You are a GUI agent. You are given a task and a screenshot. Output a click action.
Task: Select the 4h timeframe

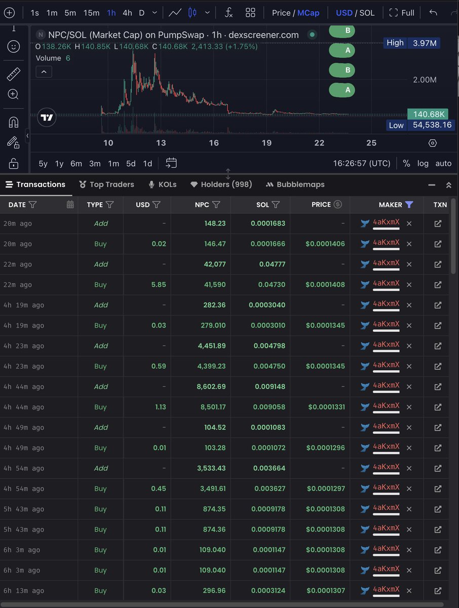(x=127, y=13)
